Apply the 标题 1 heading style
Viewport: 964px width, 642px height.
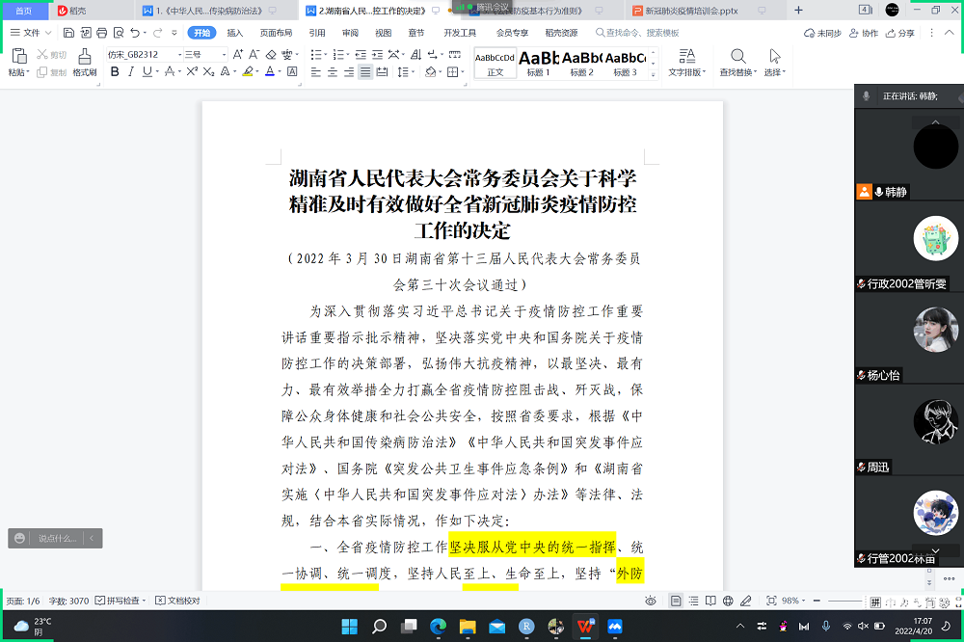(539, 64)
